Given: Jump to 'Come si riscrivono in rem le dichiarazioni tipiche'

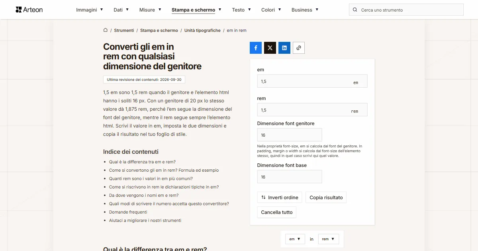Looking at the screenshot, I should click(164, 187).
